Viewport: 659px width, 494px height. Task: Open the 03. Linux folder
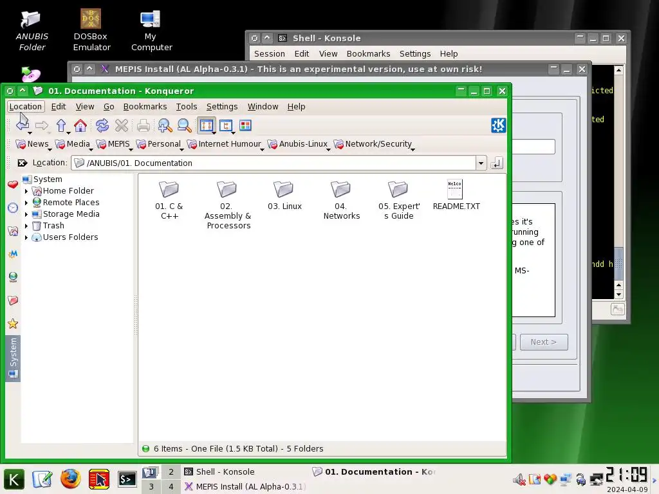tap(284, 196)
